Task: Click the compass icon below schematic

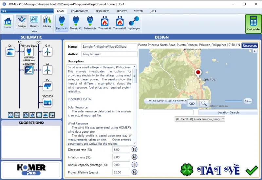Action: (x=10, y=115)
